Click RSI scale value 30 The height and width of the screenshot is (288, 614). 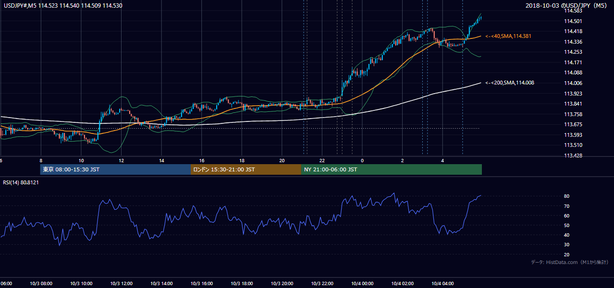click(x=567, y=245)
